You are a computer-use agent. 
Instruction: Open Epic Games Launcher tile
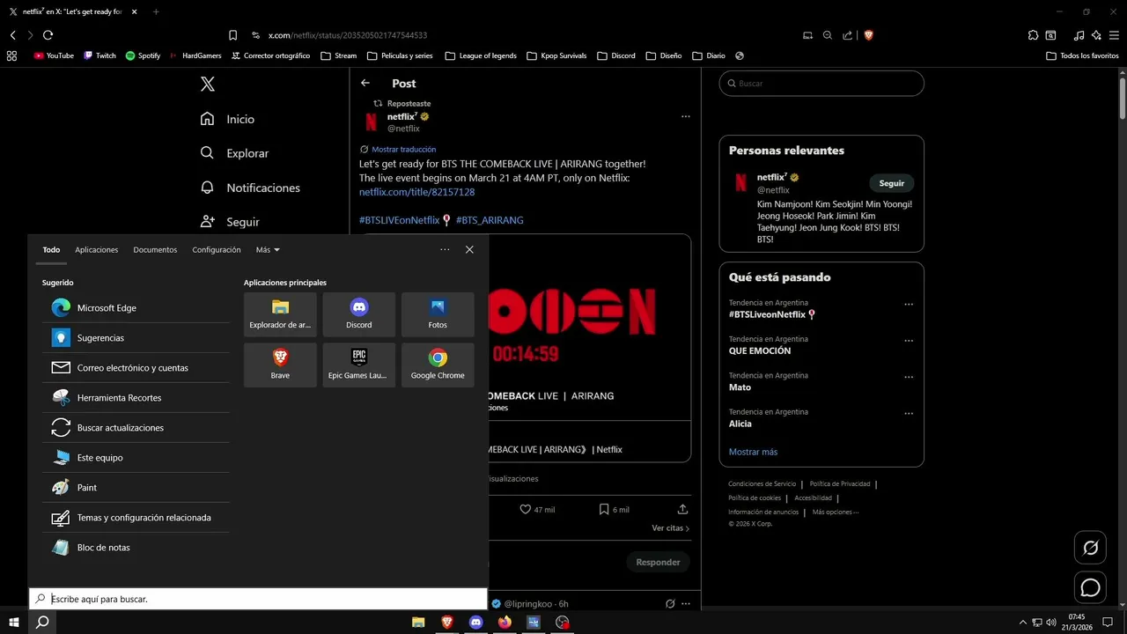358,365
